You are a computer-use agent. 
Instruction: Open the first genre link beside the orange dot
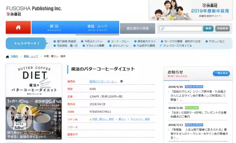click(103, 119)
